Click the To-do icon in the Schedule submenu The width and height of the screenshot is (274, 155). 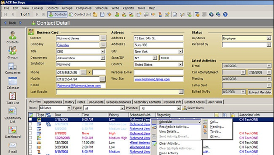coord(205,132)
